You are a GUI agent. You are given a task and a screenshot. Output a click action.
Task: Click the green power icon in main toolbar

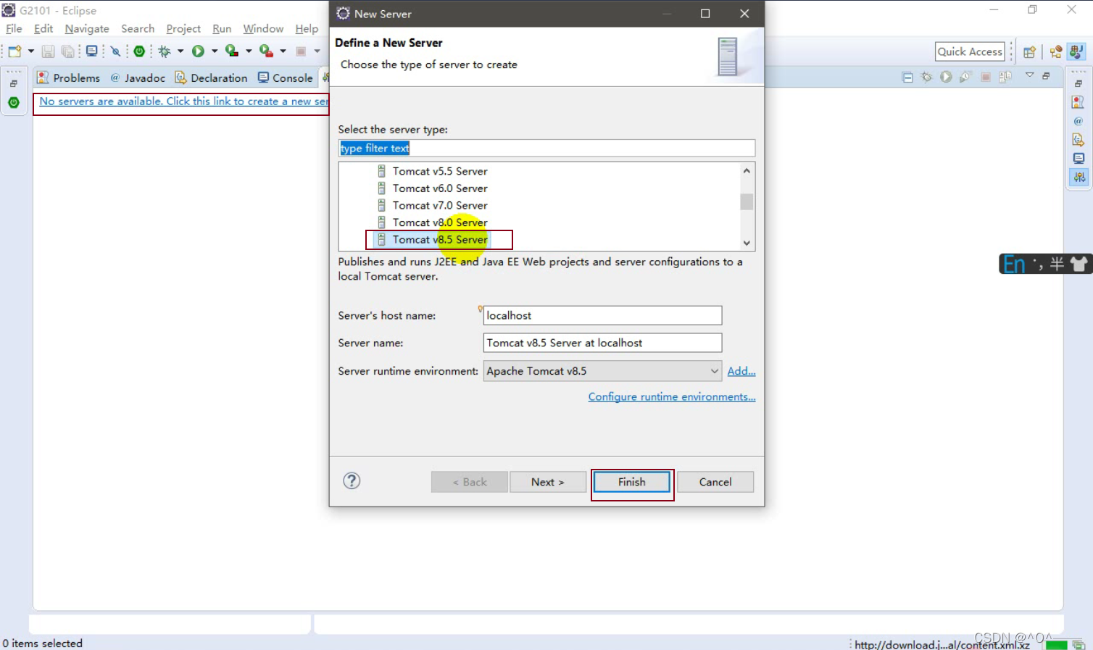(x=139, y=51)
